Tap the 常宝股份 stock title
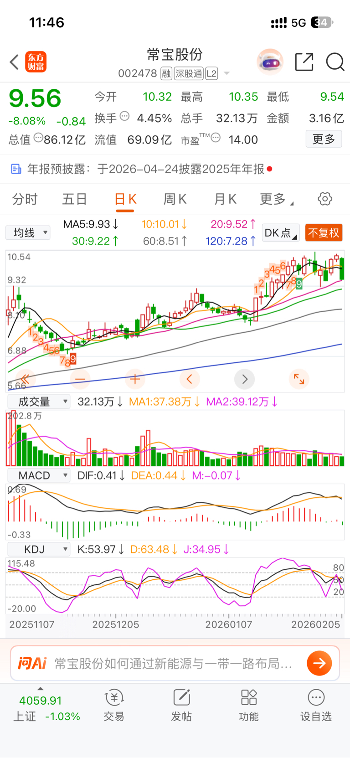The width and height of the screenshot is (350, 758). click(x=175, y=55)
